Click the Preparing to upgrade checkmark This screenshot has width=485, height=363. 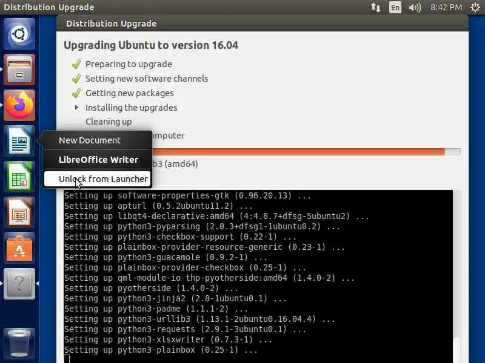[x=76, y=64]
